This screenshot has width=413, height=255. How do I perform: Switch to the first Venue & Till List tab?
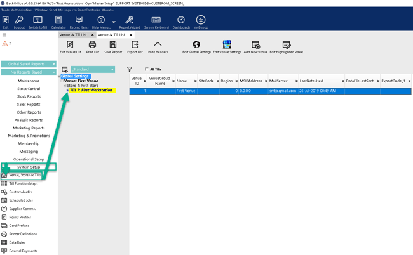tap(73, 35)
